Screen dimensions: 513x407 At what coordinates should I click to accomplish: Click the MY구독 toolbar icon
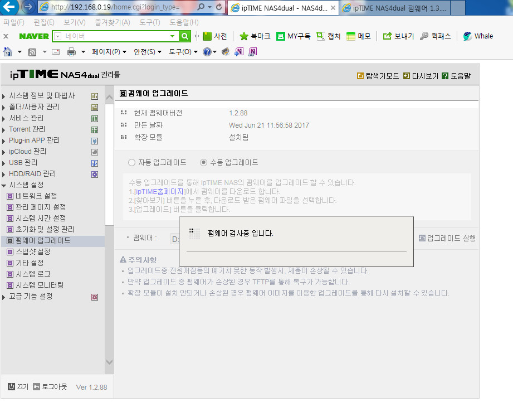pos(280,36)
